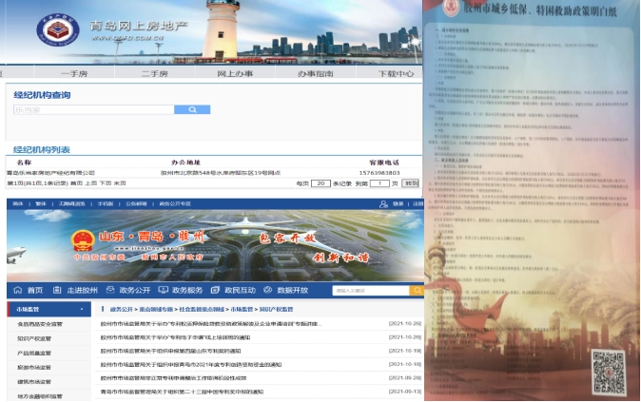Open the notice about 专利电子申请 online training
The height and width of the screenshot is (402, 641).
pyautogui.click(x=175, y=337)
